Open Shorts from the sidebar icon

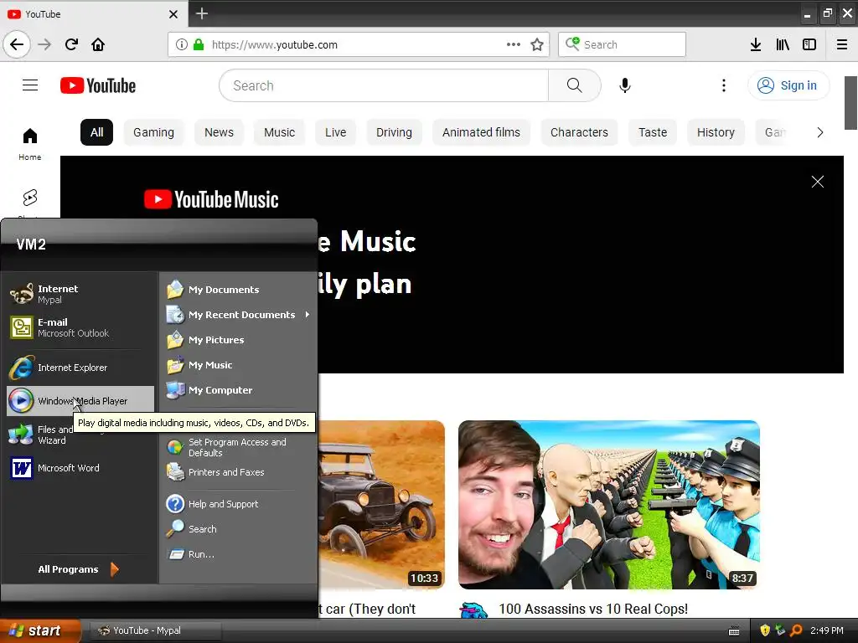30,198
